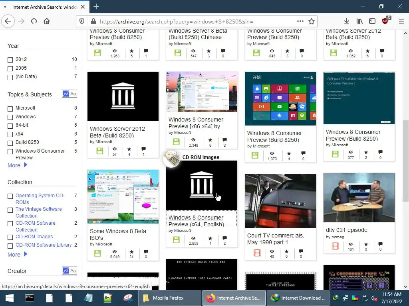
Task: Reload the page with refresh icon
Action: [x=34, y=21]
